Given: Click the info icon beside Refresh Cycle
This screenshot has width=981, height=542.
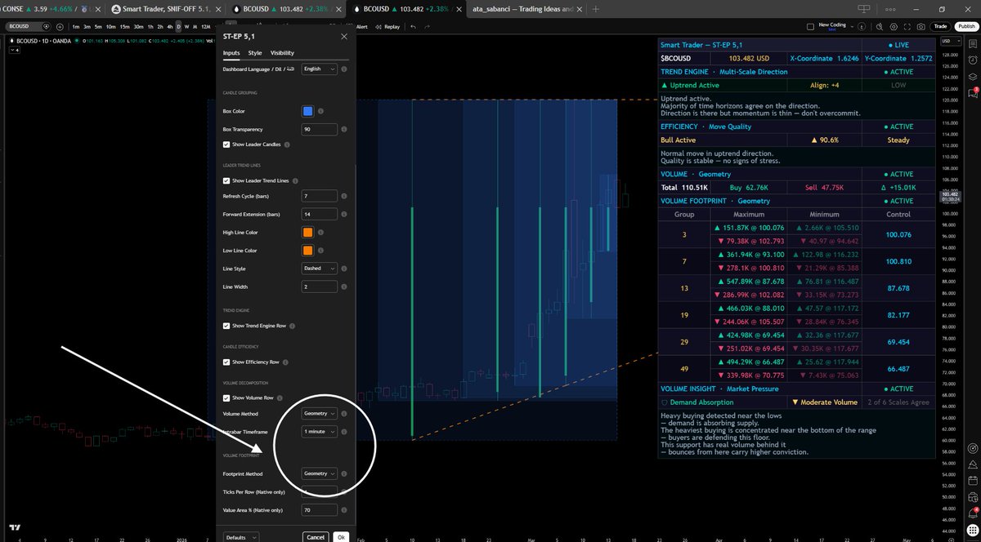Looking at the screenshot, I should tap(343, 196).
